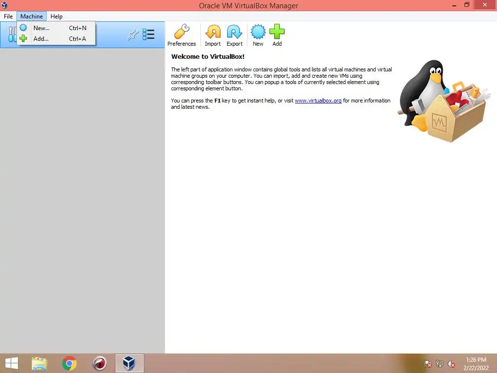Open the Help menu
The width and height of the screenshot is (497, 373).
(x=56, y=16)
